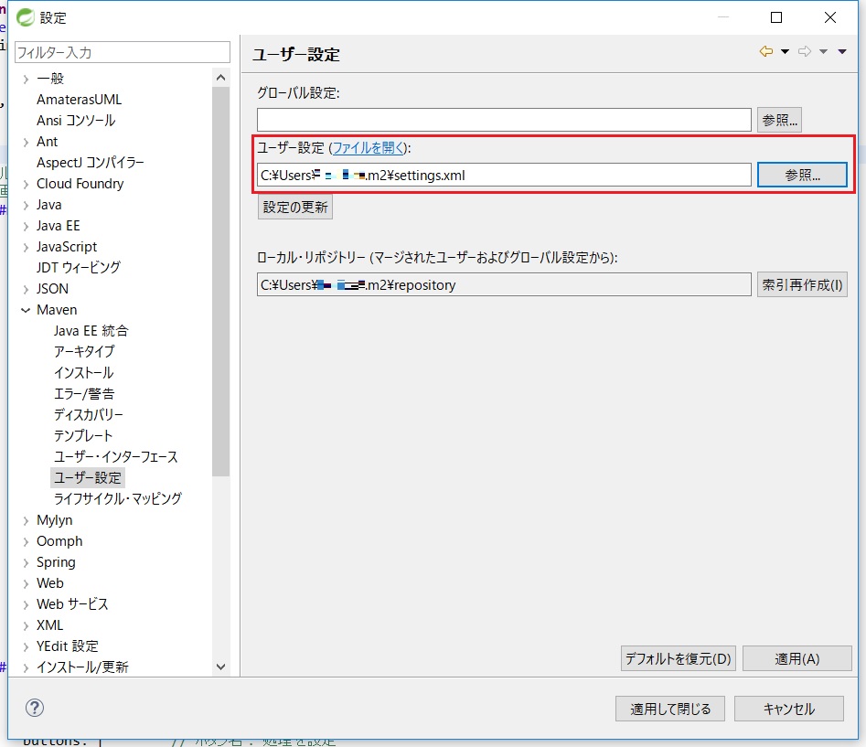Click the forward navigation arrow icon
The width and height of the screenshot is (866, 747).
(x=806, y=51)
